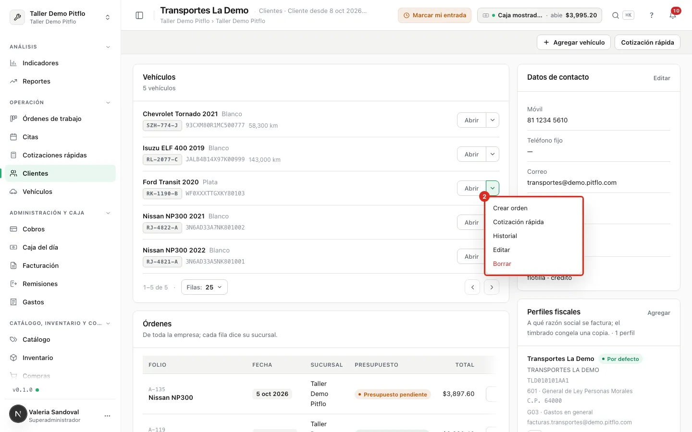The height and width of the screenshot is (432, 692).
Task: Go to previous page of vehicles
Action: pos(472,287)
